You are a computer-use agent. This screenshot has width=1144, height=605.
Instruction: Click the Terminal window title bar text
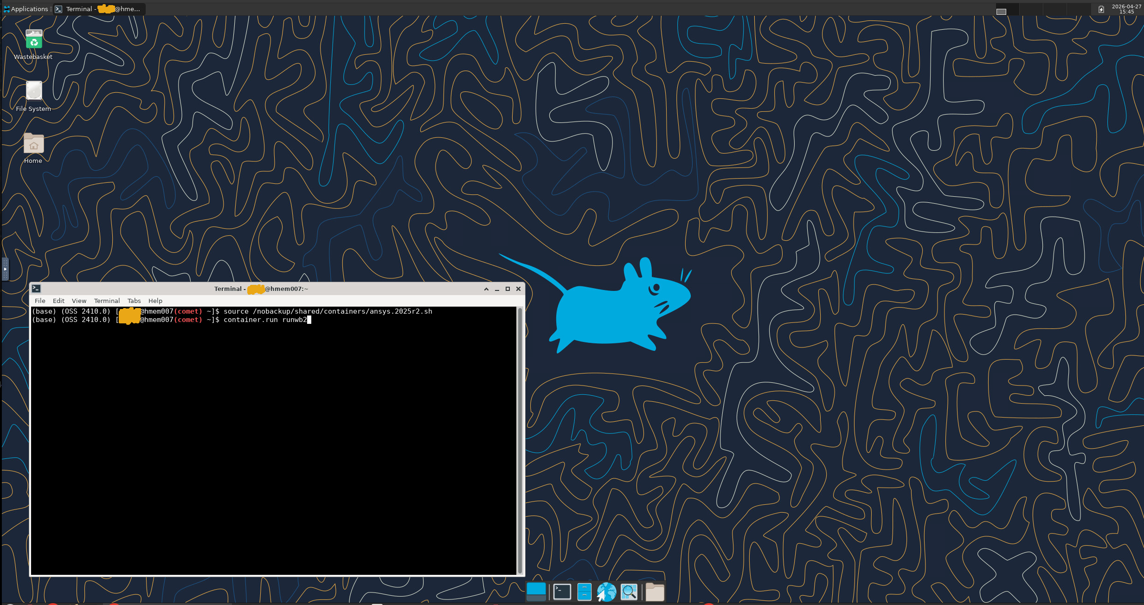pyautogui.click(x=261, y=289)
